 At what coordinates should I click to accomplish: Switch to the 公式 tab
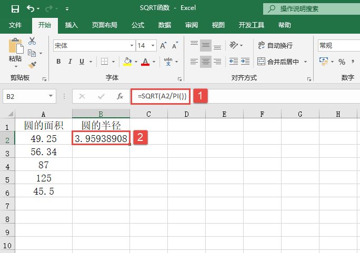pos(138,25)
